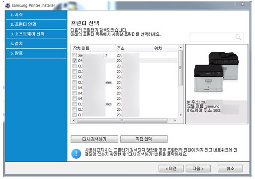Click the 다시 검색하기 button

point(94,139)
